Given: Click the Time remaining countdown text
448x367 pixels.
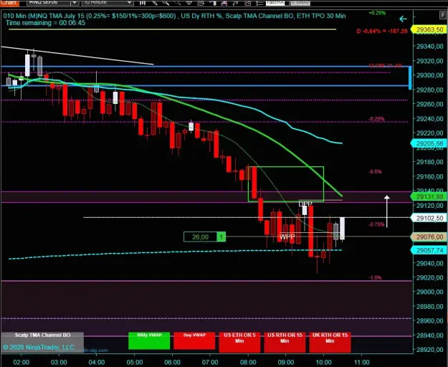Looking at the screenshot, I should (45, 23).
